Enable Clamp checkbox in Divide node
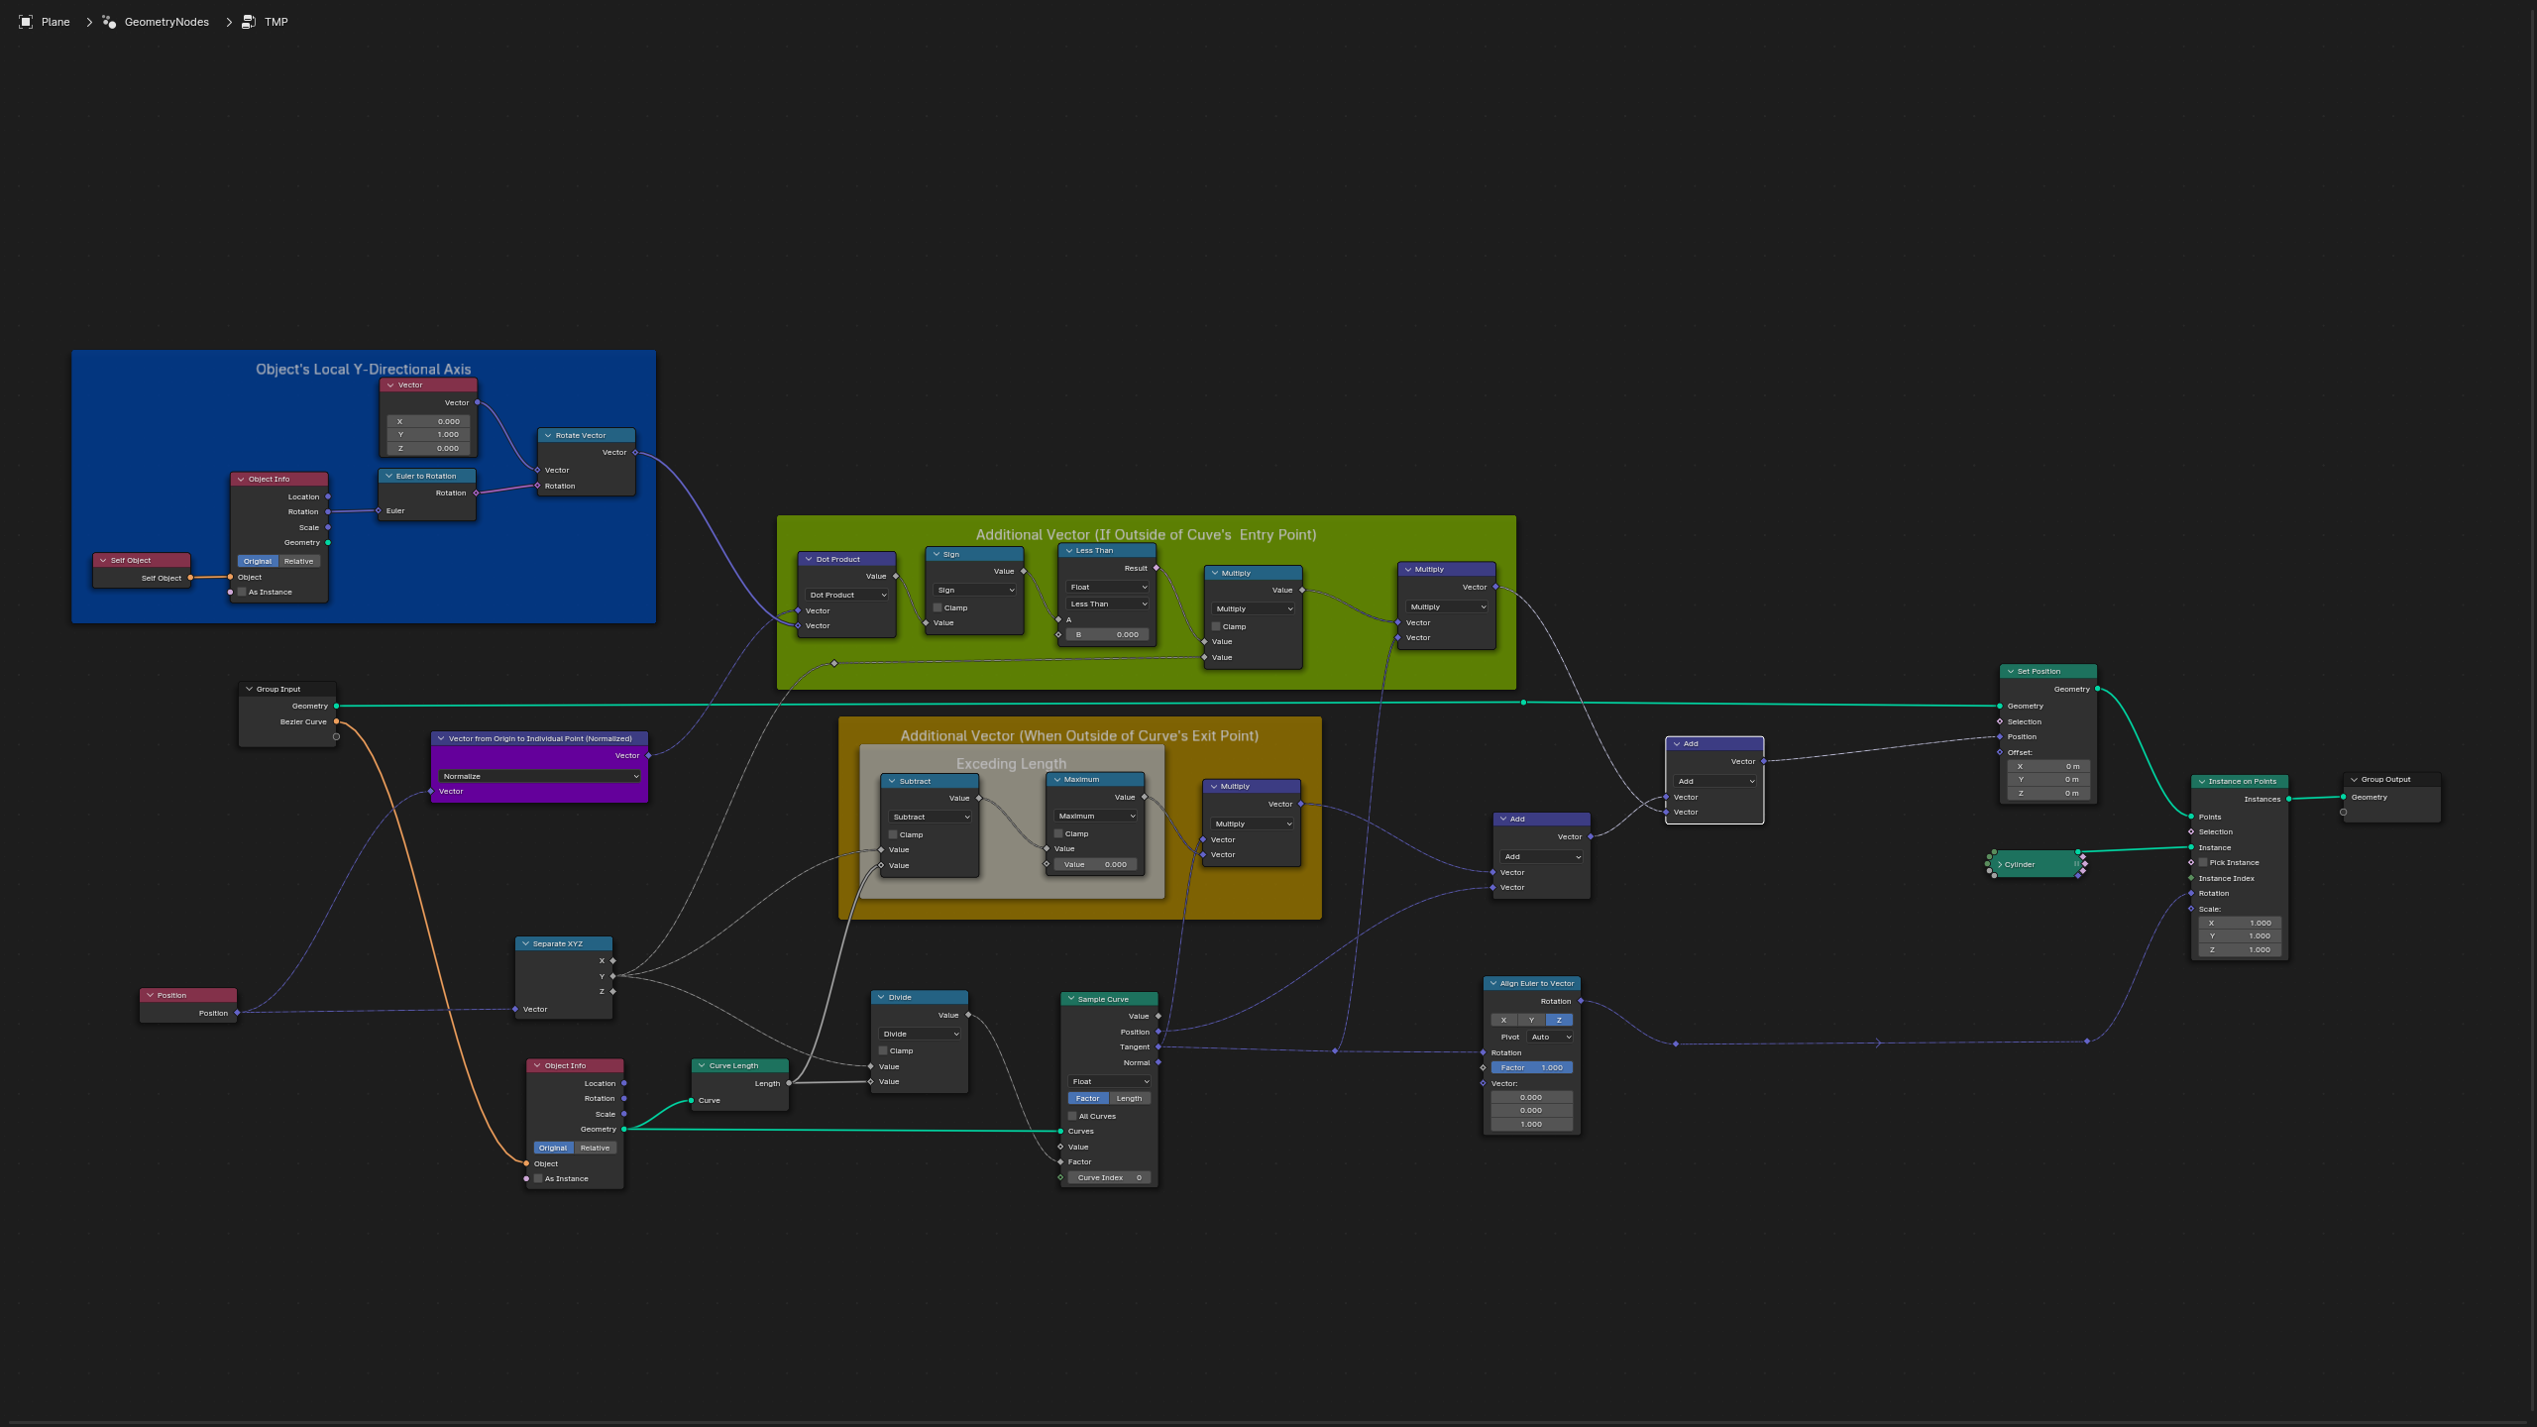The width and height of the screenshot is (2537, 1427). [x=883, y=1050]
